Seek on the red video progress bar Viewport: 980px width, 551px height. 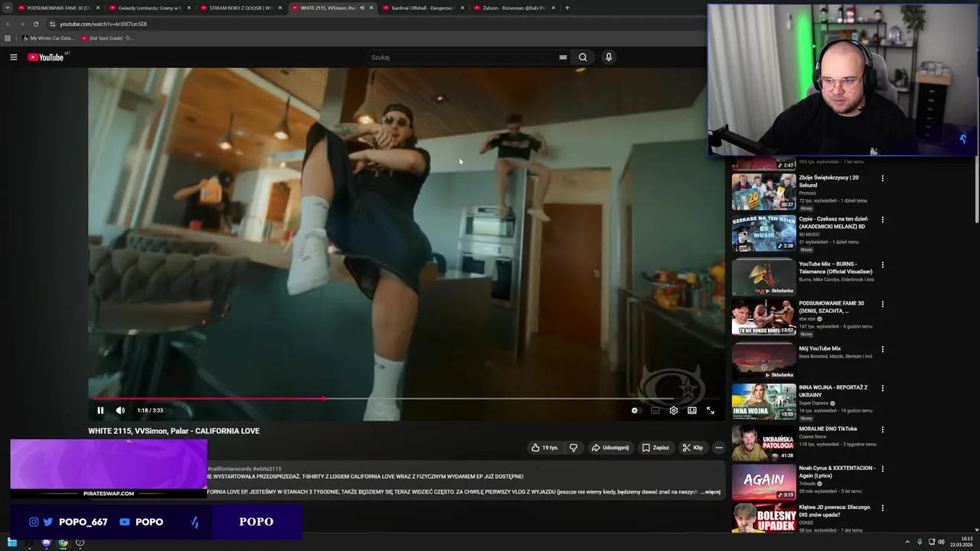click(x=404, y=399)
